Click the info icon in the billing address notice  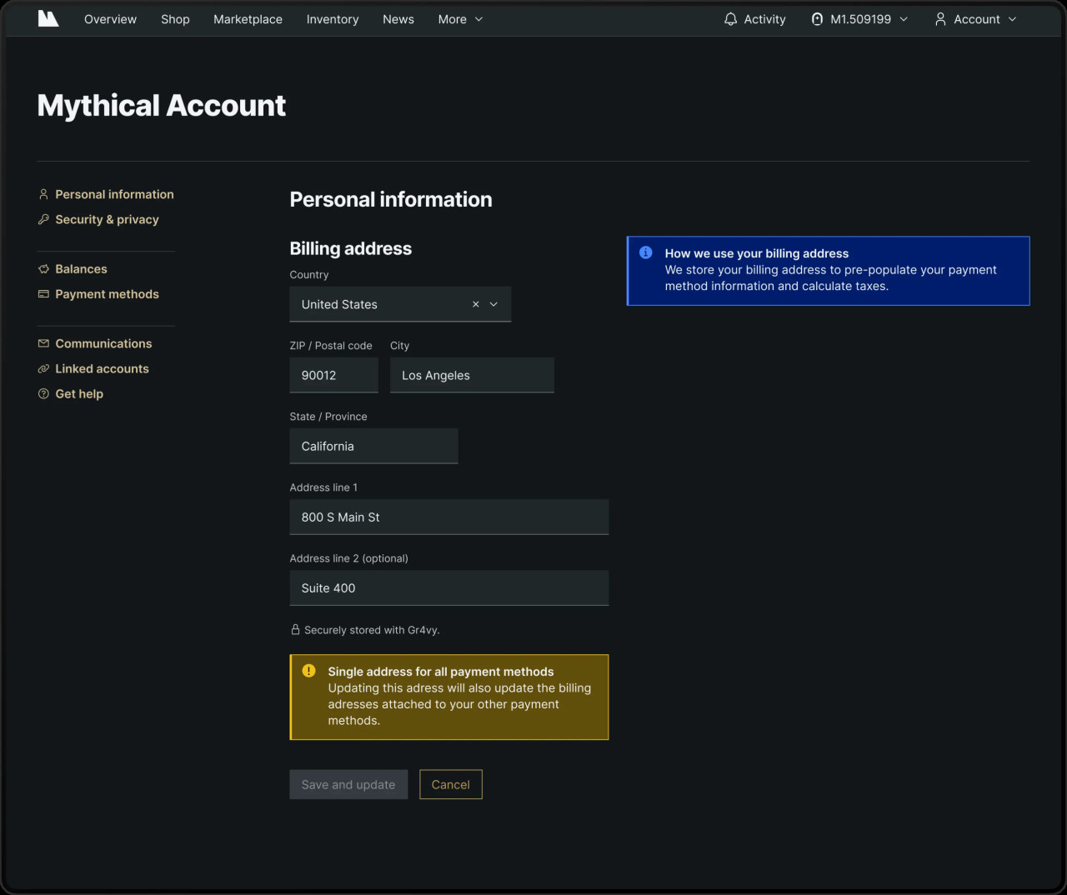coord(644,252)
